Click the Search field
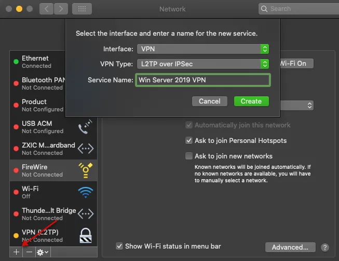The height and width of the screenshot is (261, 339). (x=299, y=9)
